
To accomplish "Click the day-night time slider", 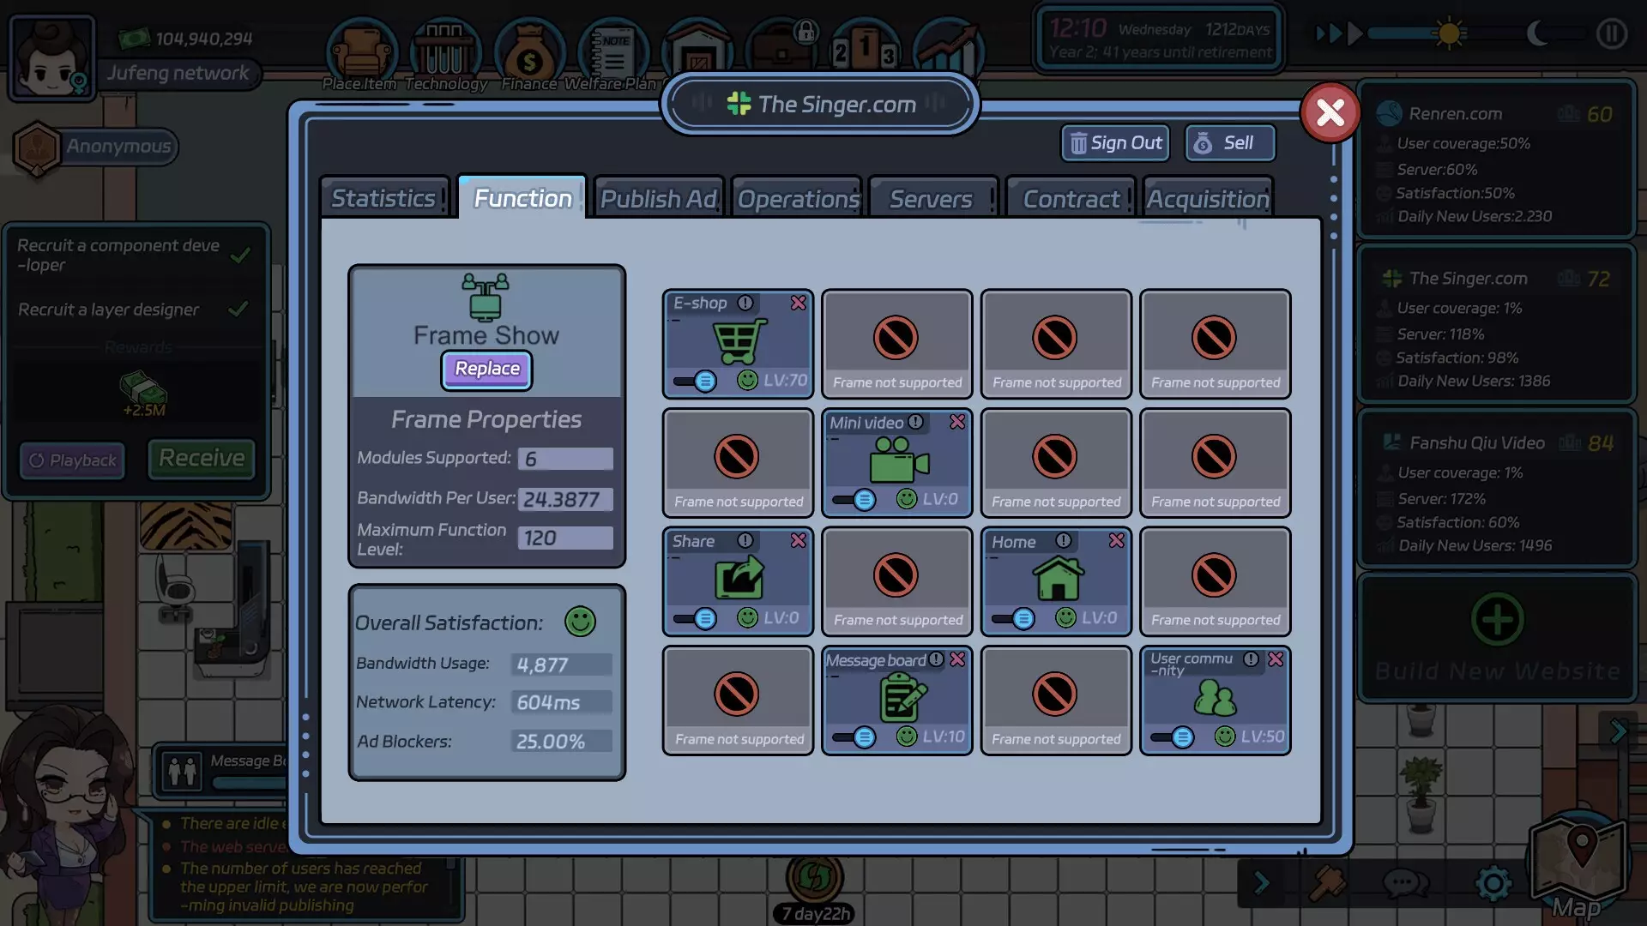I will point(1450,34).
